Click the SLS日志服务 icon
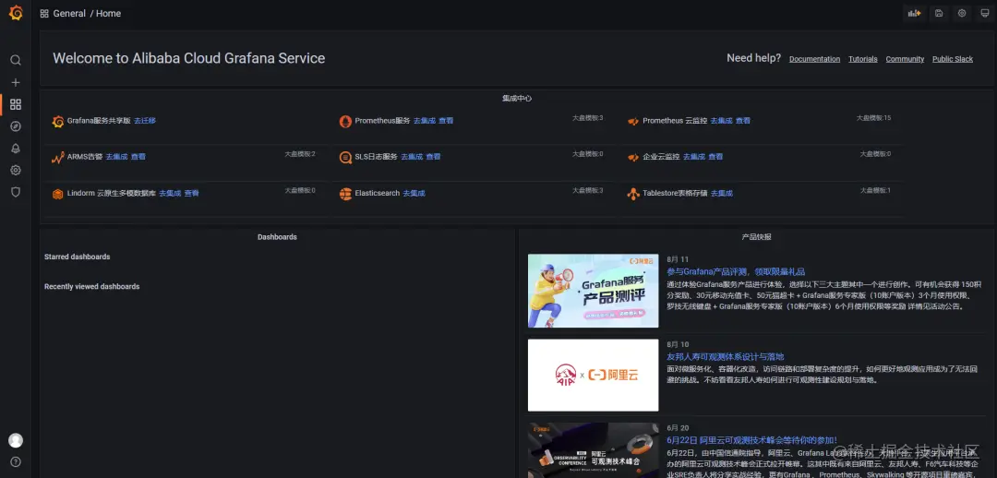This screenshot has height=478, width=997. click(345, 158)
